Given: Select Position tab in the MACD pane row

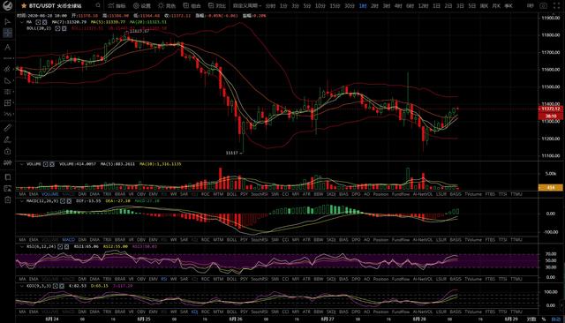Looking at the screenshot, I should [380, 239].
